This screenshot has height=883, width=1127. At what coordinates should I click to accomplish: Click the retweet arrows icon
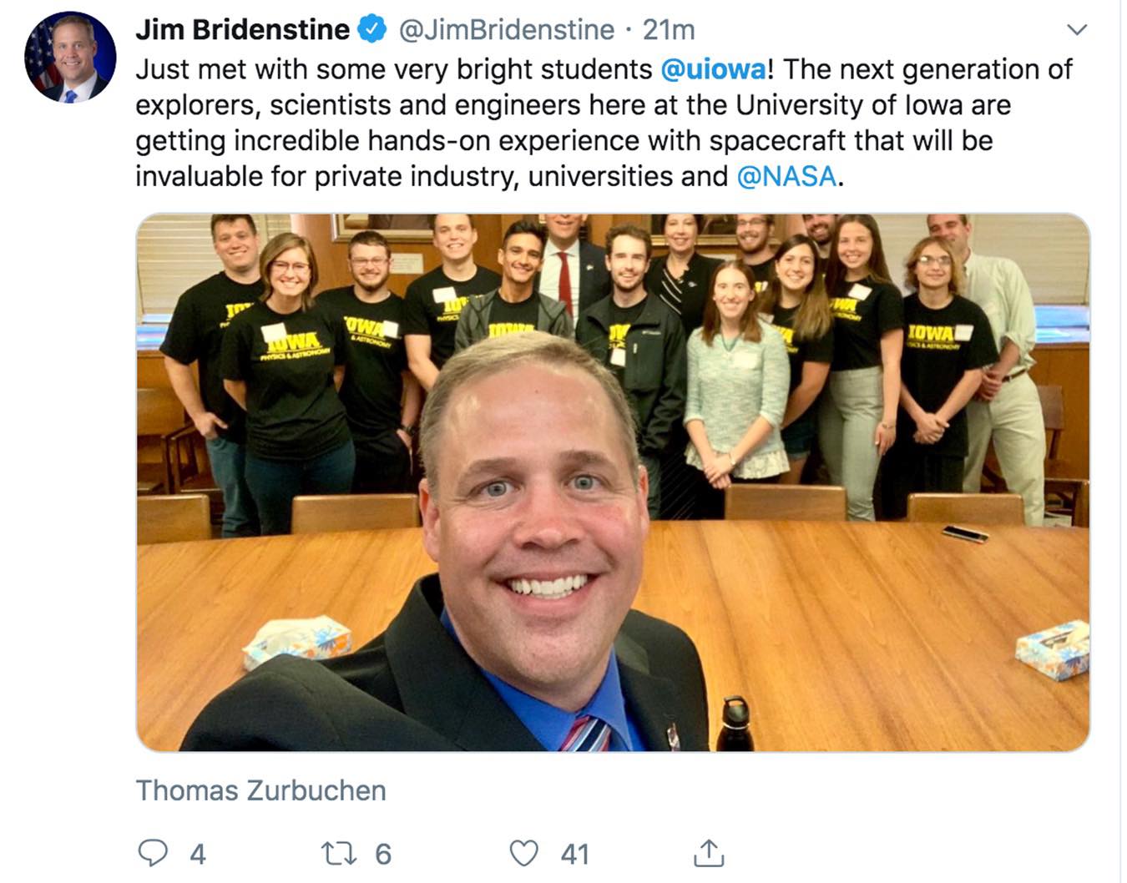[340, 853]
